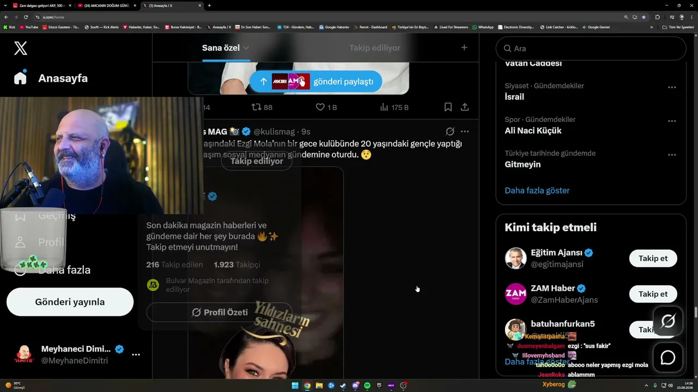Open the floating Grok button

[x=668, y=321]
